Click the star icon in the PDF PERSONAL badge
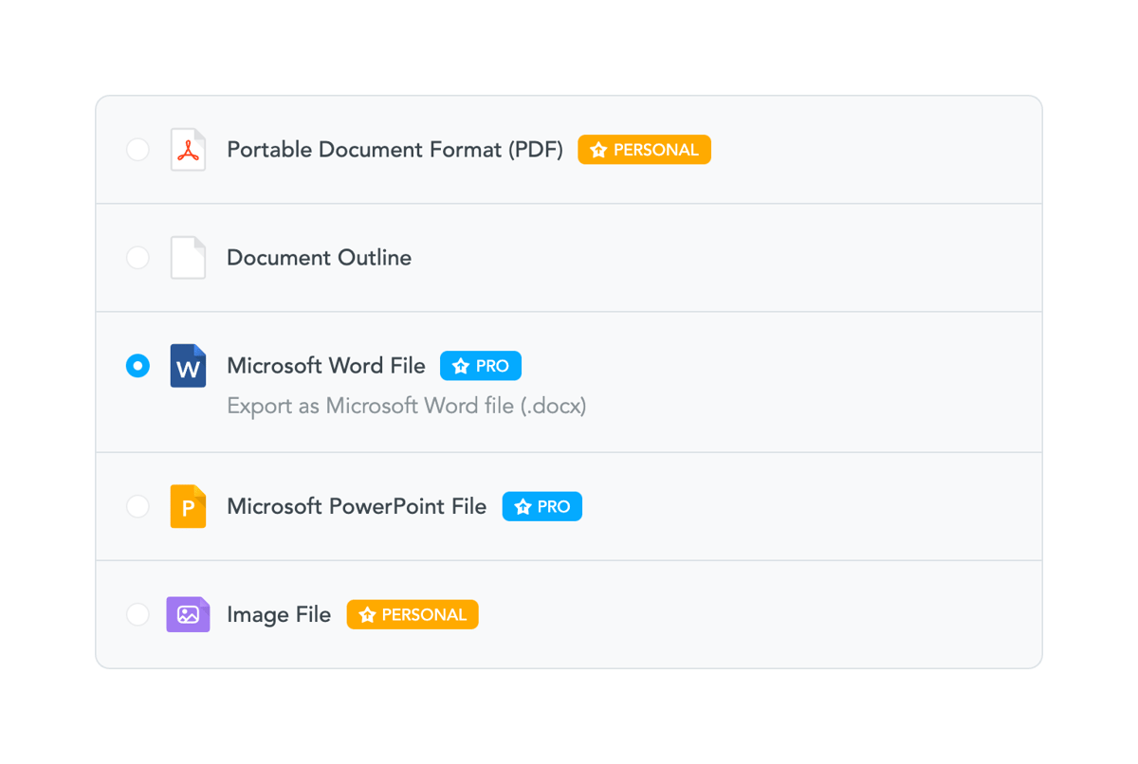The image size is (1138, 764). pos(598,149)
